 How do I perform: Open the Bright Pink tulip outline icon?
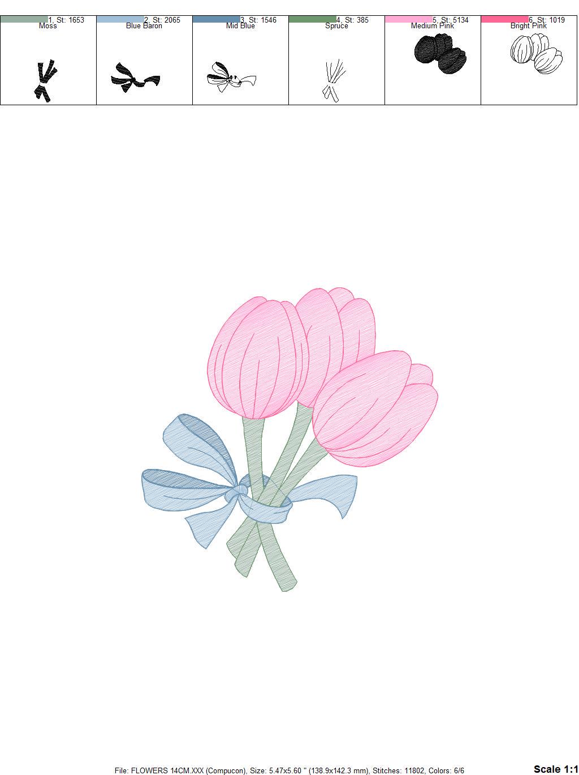[537, 54]
